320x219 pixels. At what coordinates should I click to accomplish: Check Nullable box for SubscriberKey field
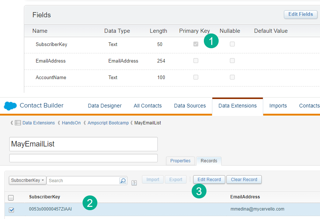point(232,44)
